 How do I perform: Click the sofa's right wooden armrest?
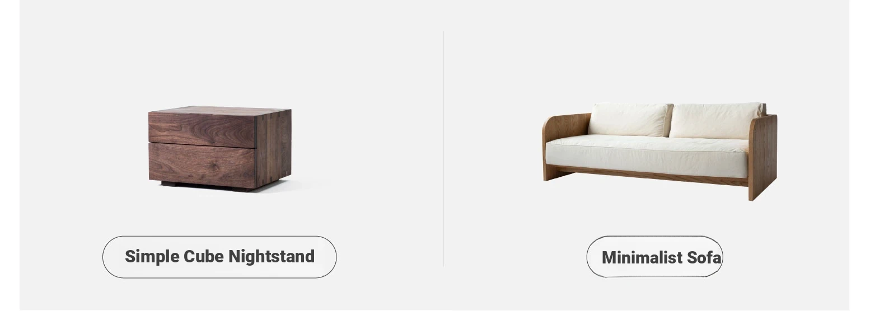click(x=762, y=157)
